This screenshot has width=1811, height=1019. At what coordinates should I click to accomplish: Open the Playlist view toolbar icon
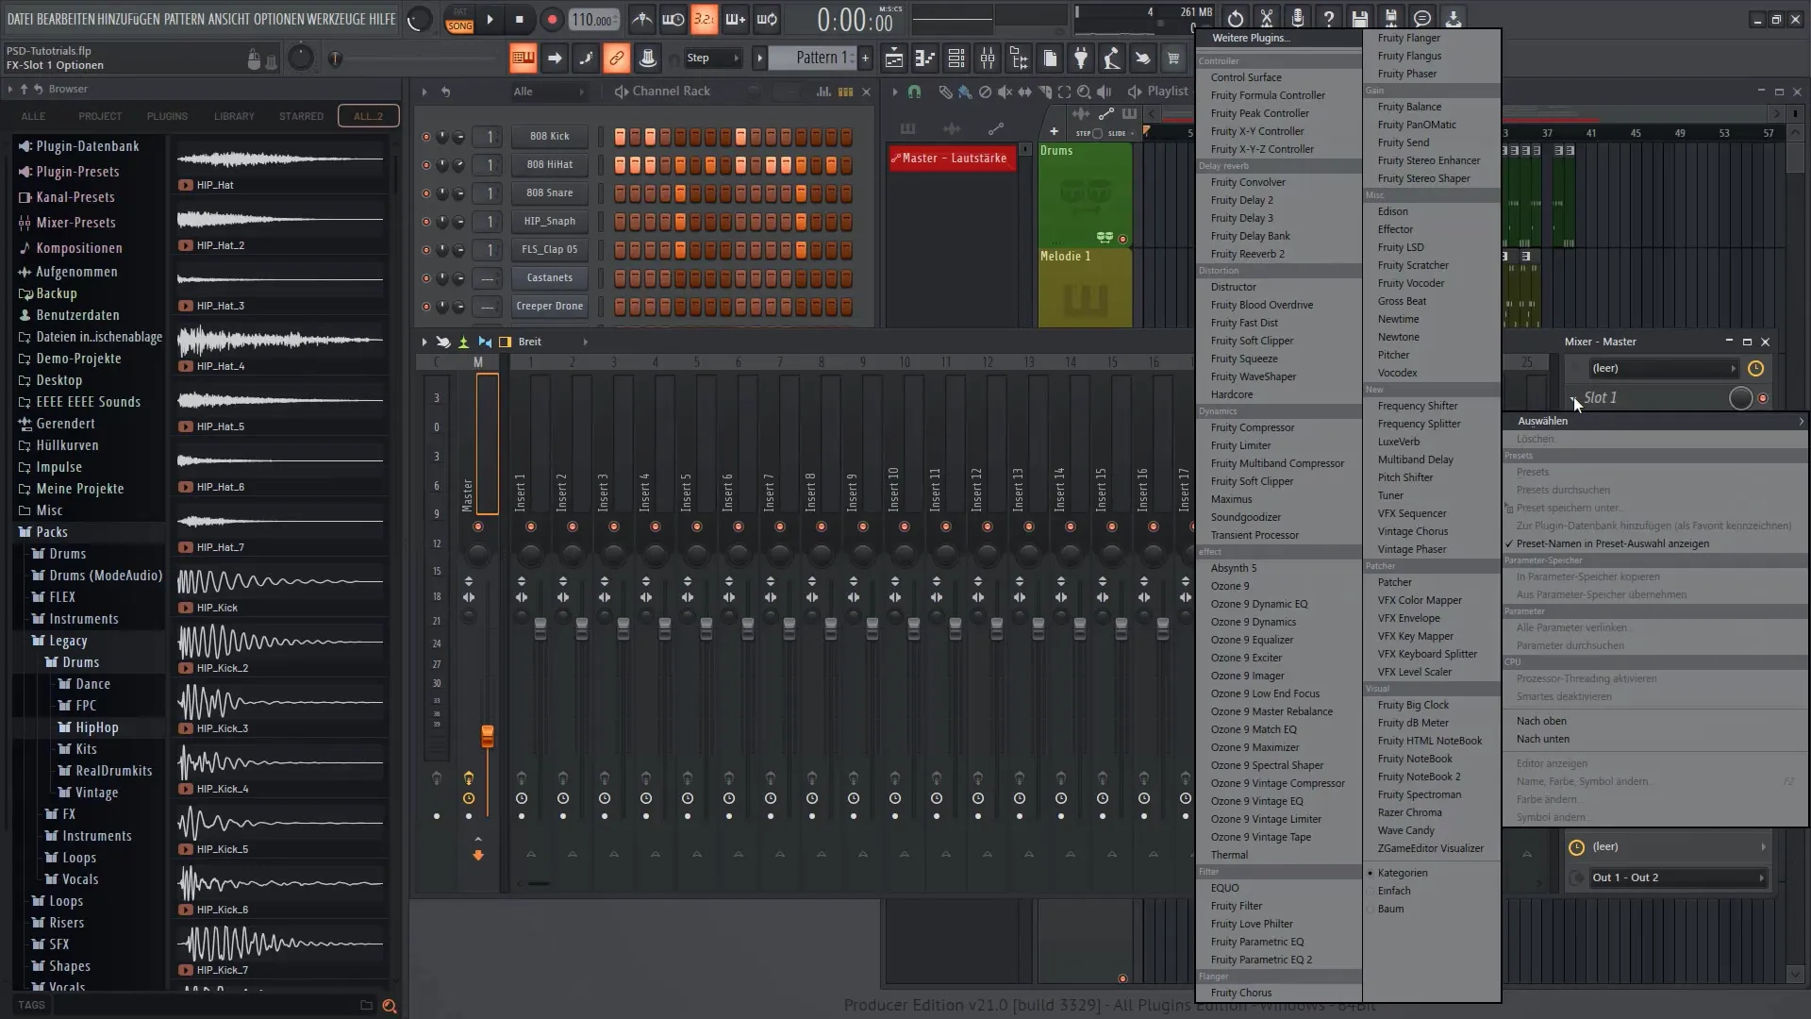[894, 58]
